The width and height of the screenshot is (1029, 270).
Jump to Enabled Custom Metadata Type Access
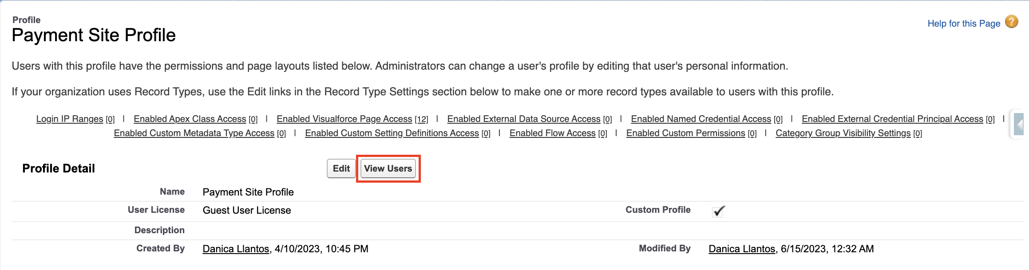coord(194,133)
